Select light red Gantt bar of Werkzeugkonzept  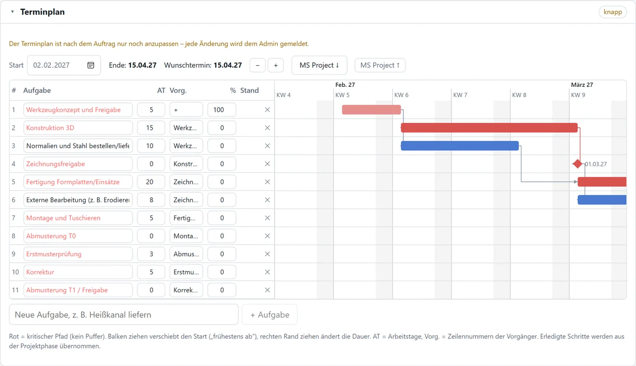pyautogui.click(x=372, y=110)
